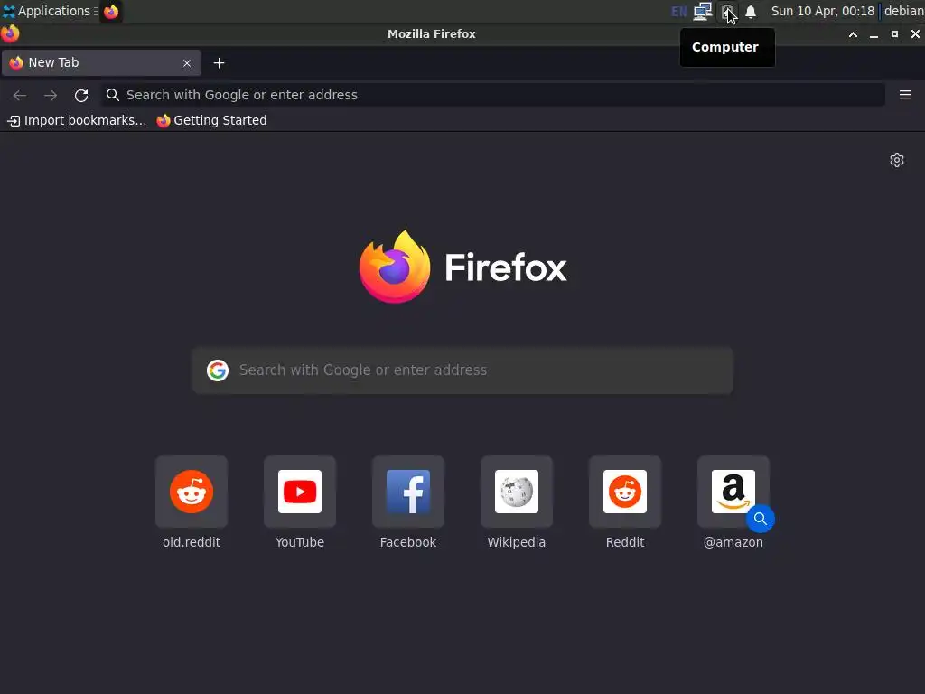Maximize the Mozilla Firefox window
Image resolution: width=925 pixels, height=694 pixels.
894,34
